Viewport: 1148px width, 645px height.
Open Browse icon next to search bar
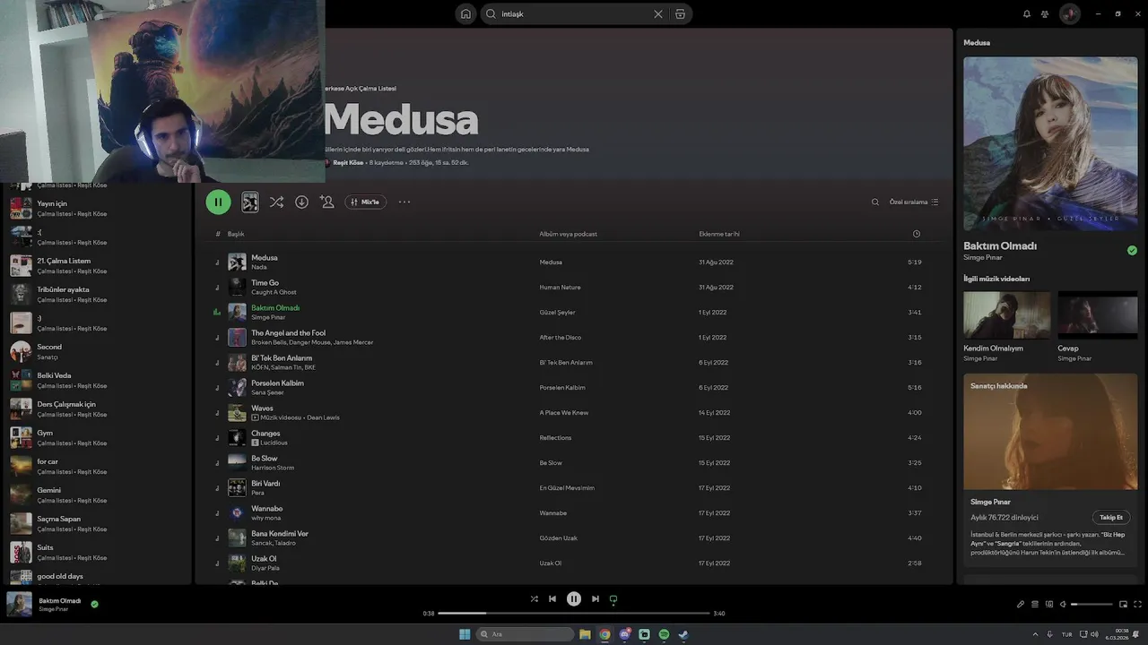click(680, 14)
